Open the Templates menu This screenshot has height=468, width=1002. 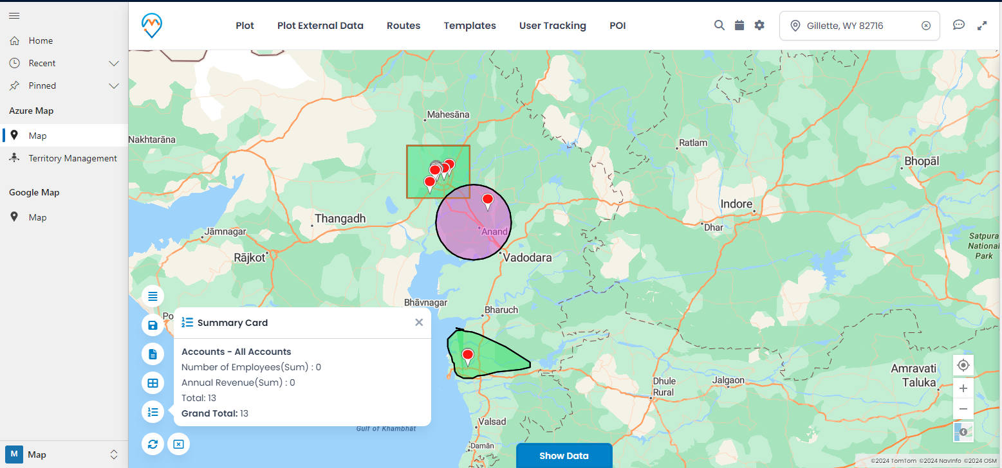(x=470, y=26)
